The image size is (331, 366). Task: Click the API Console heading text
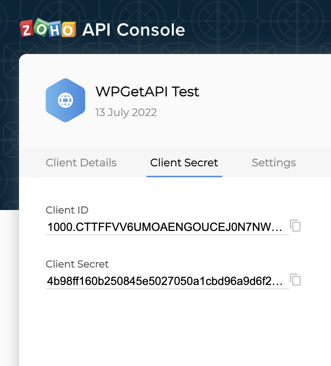click(134, 30)
